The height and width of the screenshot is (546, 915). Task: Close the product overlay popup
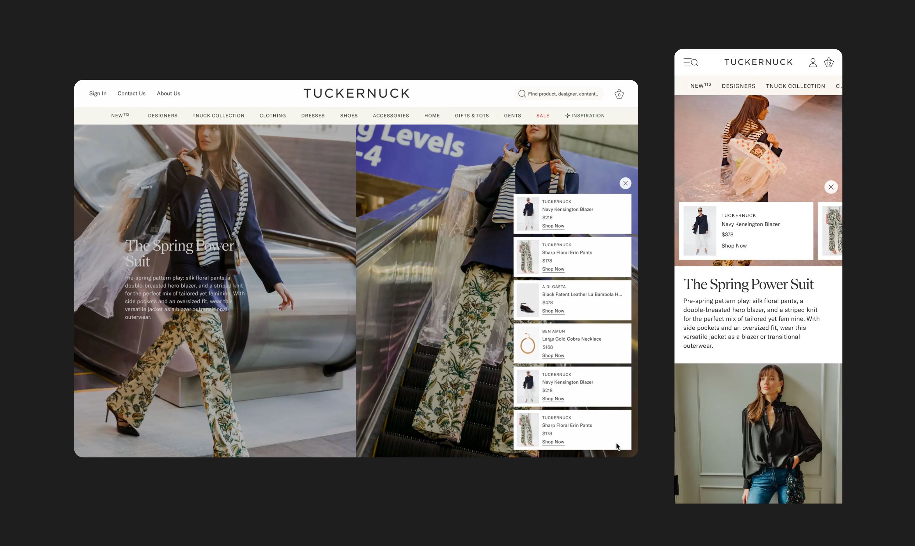tap(625, 183)
